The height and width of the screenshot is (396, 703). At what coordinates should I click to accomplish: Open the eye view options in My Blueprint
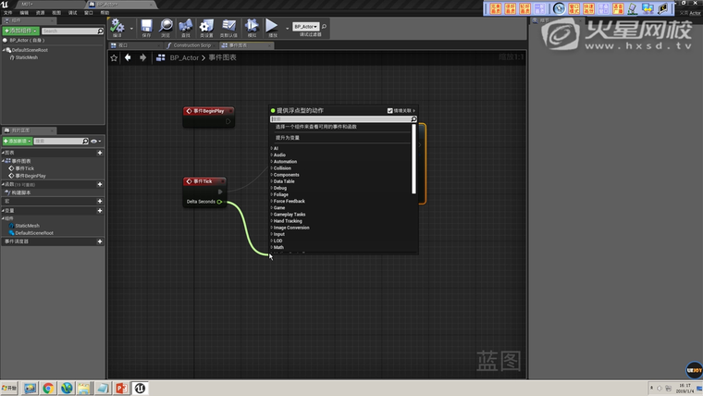pyautogui.click(x=94, y=142)
